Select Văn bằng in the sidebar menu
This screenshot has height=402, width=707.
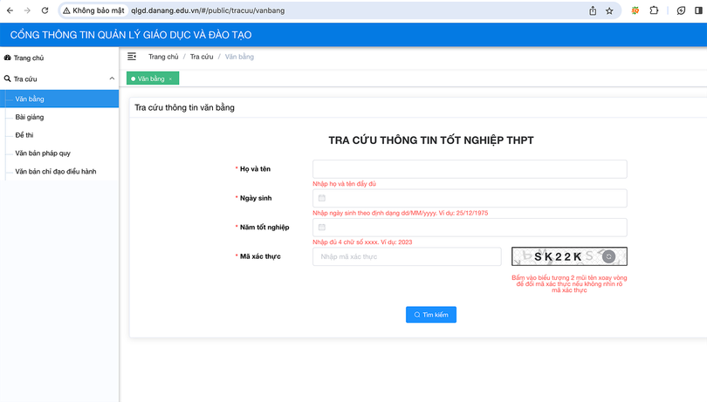click(x=59, y=99)
